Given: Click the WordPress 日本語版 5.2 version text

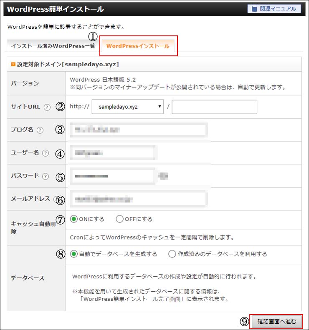Looking at the screenshot, I should pyautogui.click(x=103, y=80).
